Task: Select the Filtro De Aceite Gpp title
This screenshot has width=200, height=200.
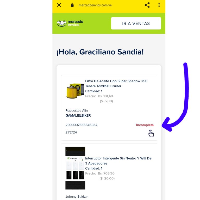Action: pos(116,84)
